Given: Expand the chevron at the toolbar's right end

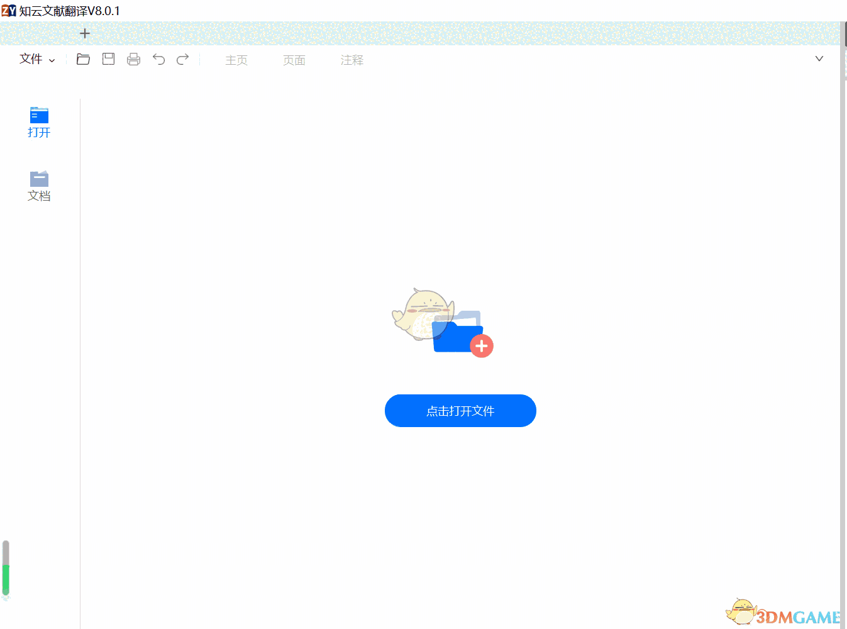Looking at the screenshot, I should (819, 58).
